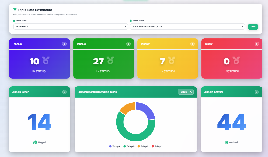This screenshot has height=157, width=268.
Task: Click the green funnel filter icon
Action: pos(15,10)
